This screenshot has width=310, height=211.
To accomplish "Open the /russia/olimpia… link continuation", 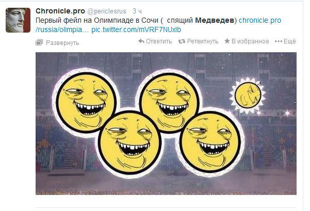I will tap(62, 29).
